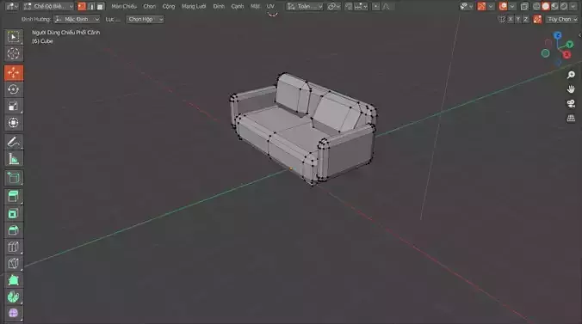Viewport: 582px width, 324px height.
Task: Choose the Measure tool
Action: 14,159
